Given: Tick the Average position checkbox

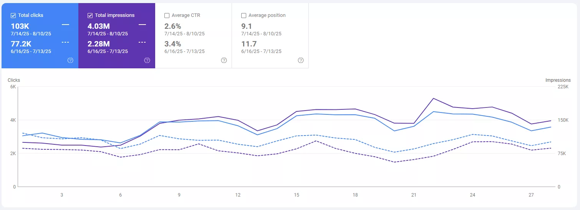Looking at the screenshot, I should [244, 15].
